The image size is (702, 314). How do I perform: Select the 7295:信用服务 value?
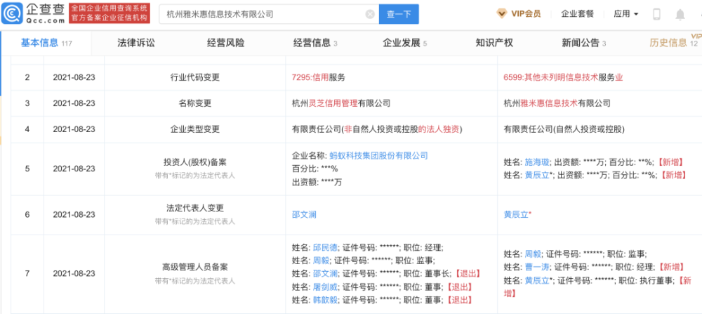click(x=318, y=77)
